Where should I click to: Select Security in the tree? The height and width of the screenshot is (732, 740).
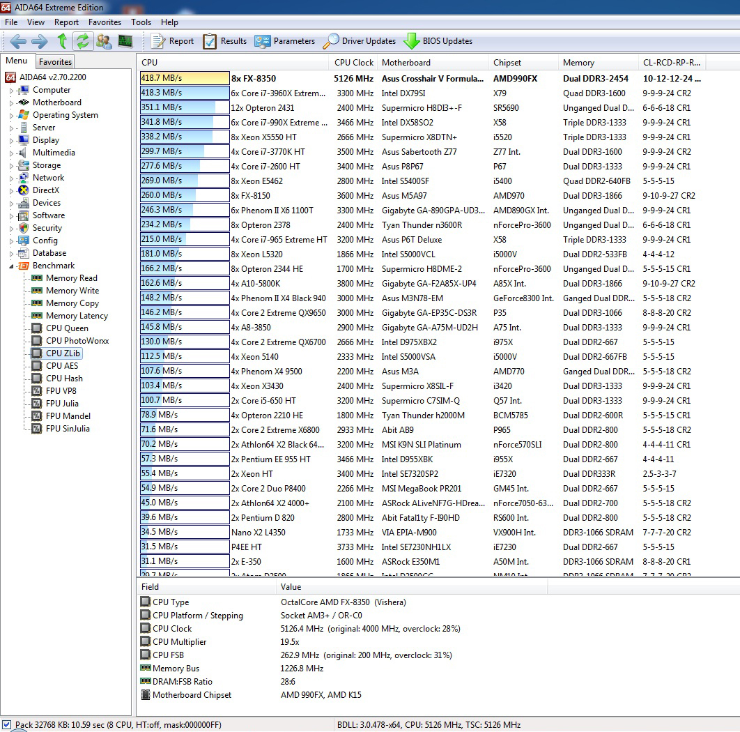coord(47,228)
